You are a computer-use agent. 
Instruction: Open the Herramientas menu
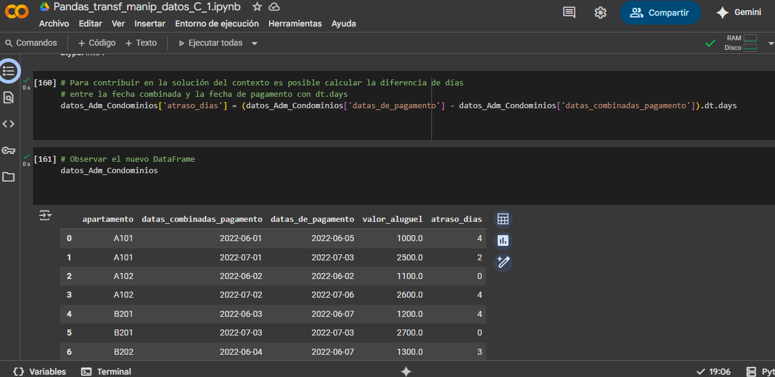pyautogui.click(x=295, y=23)
